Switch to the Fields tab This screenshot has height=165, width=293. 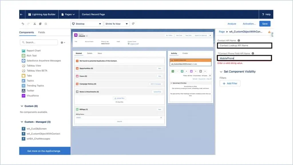point(41,32)
